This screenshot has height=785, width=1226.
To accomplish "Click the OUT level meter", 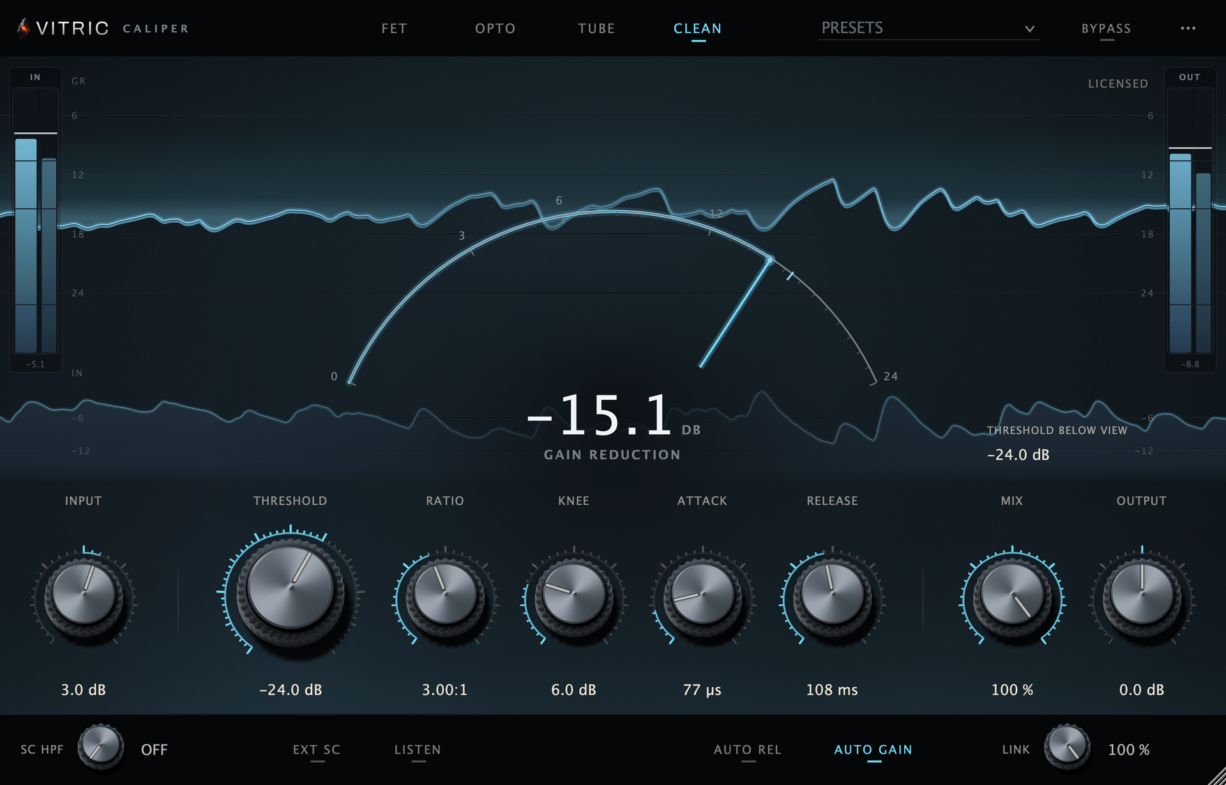I will click(1190, 220).
